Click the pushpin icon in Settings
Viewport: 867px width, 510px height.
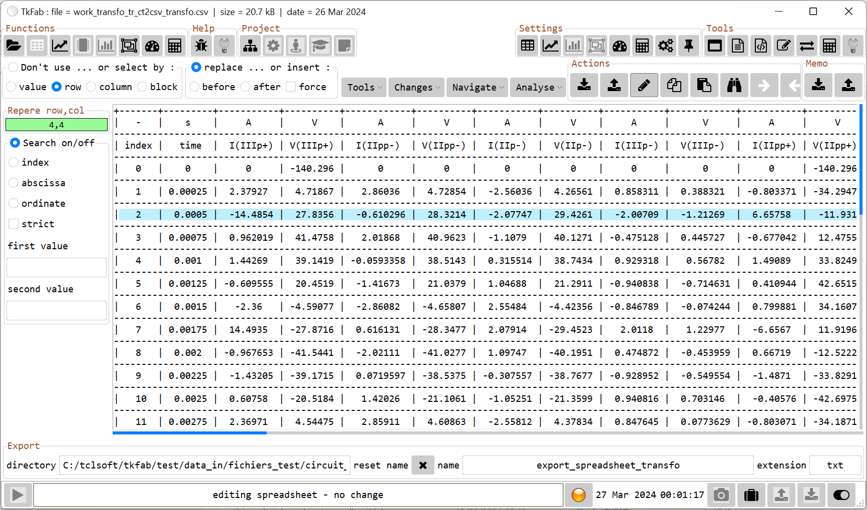(x=689, y=46)
